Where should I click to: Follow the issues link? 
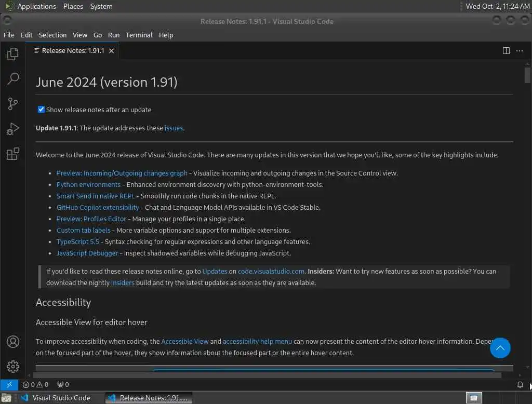pos(174,128)
